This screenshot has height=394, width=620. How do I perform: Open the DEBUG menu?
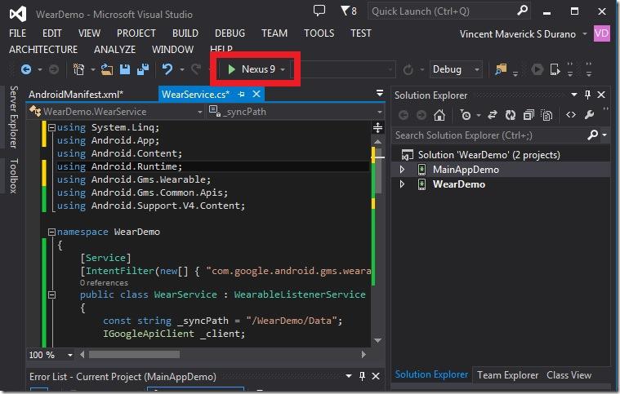pyautogui.click(x=230, y=33)
